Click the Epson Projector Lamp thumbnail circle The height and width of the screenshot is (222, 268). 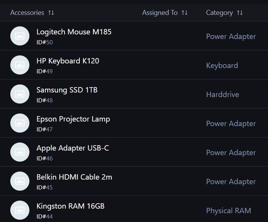coord(20,123)
